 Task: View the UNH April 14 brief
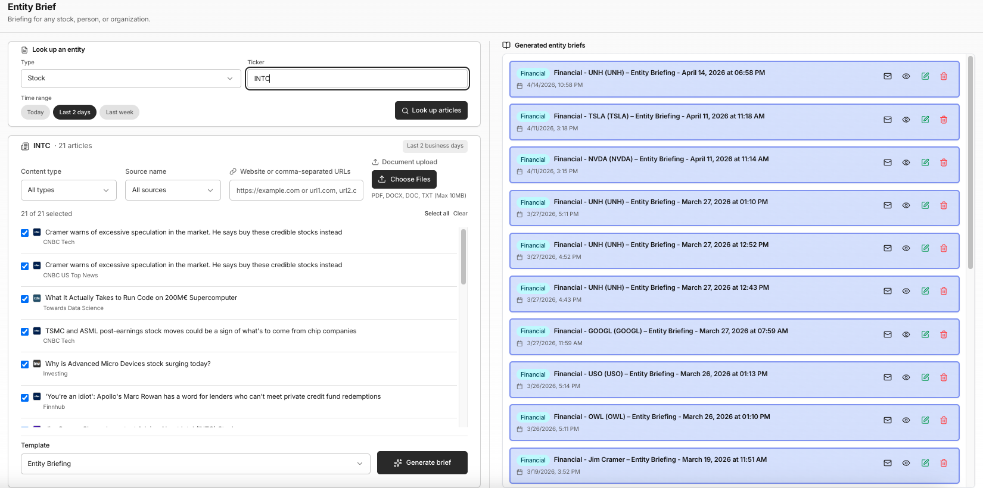(906, 76)
